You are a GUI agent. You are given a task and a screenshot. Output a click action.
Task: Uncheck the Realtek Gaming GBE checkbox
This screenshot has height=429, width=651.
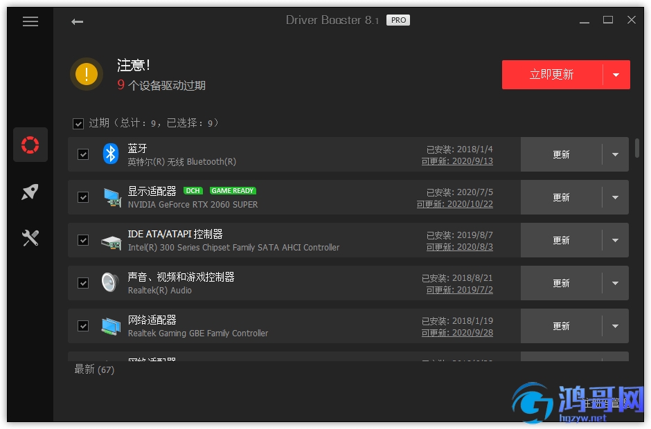tap(83, 326)
